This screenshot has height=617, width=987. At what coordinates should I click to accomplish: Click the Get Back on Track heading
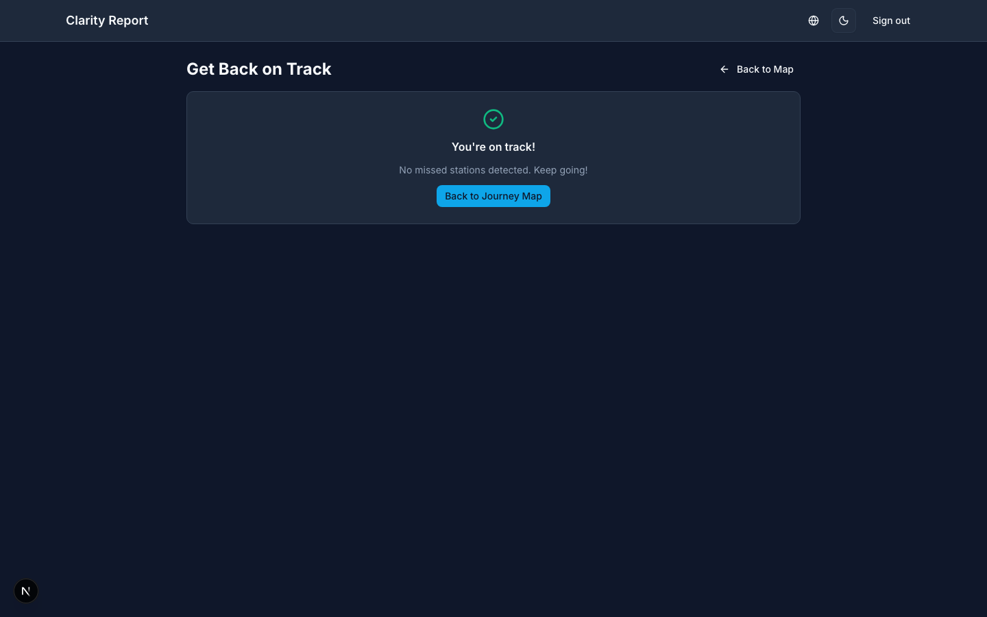coord(259,69)
